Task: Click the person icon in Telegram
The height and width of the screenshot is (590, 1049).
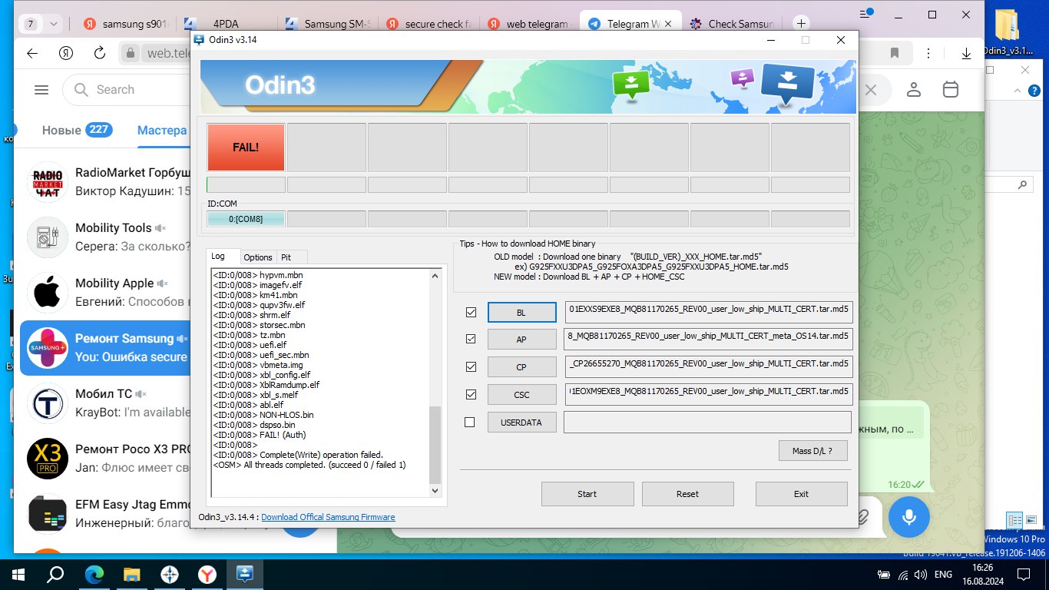Action: click(914, 90)
